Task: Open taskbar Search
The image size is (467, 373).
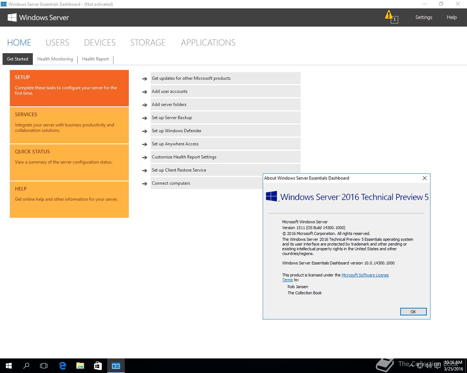Action: [26, 366]
